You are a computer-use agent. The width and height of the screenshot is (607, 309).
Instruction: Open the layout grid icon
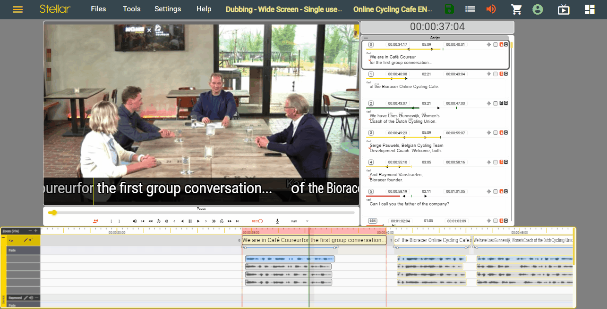590,9
